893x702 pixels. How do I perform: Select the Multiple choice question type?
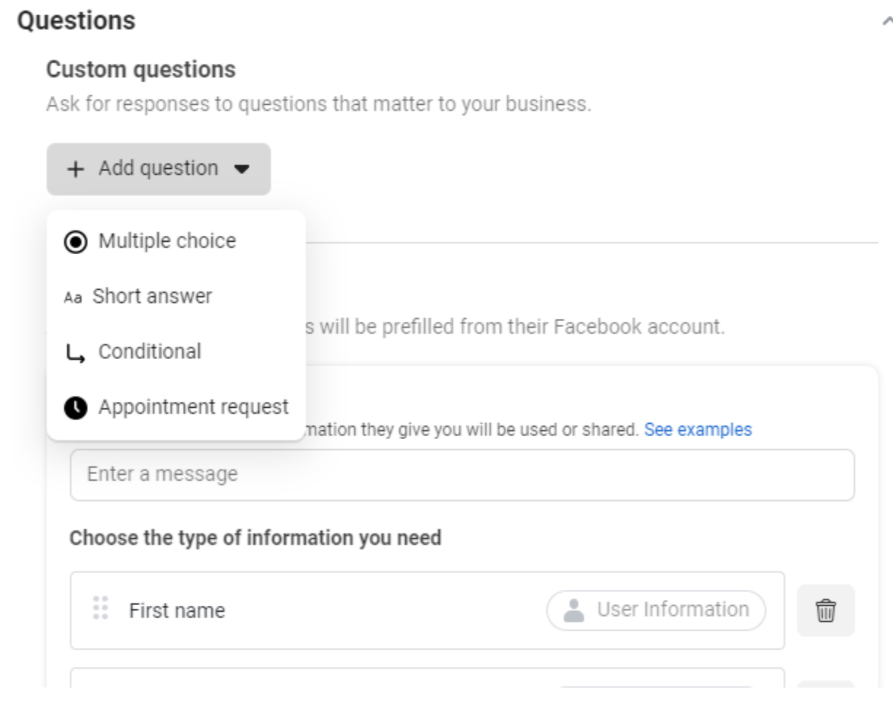167,241
